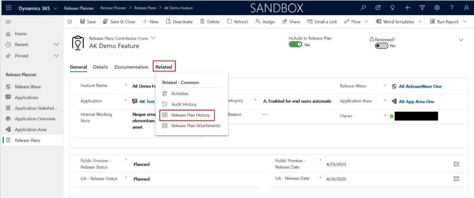Click Save & Close

pyautogui.click(x=119, y=22)
